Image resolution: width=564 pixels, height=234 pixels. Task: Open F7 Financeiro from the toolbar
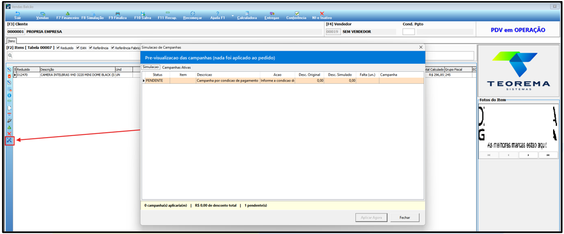pos(68,15)
